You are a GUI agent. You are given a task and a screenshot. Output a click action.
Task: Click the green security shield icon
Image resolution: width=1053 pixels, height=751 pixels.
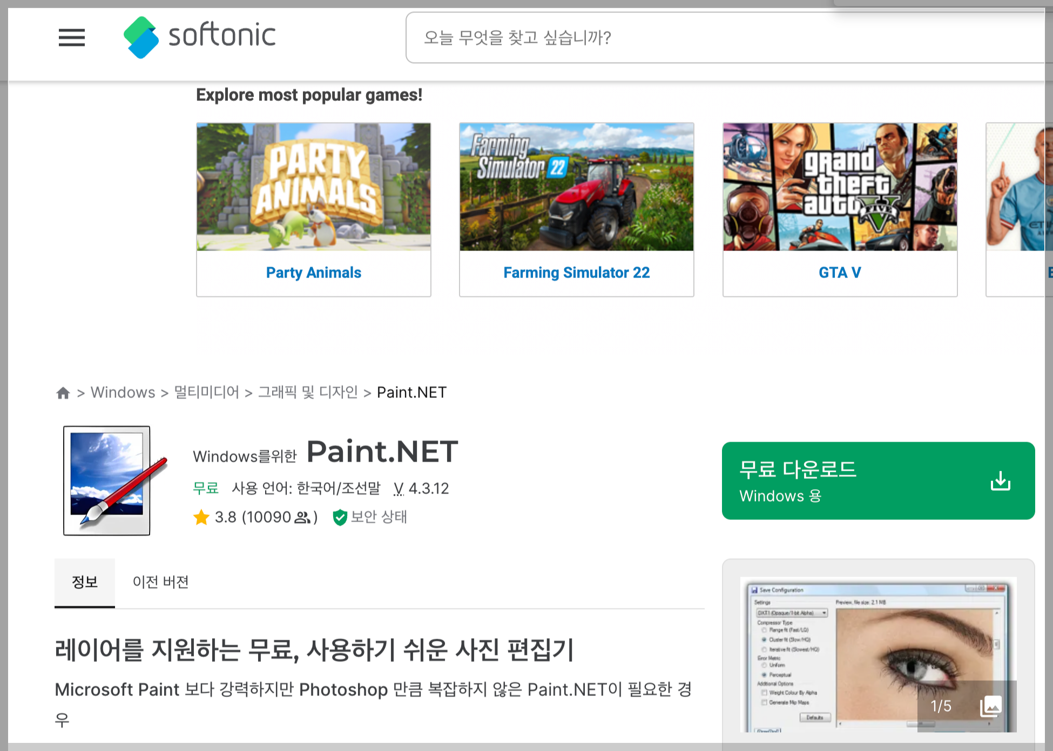(340, 517)
